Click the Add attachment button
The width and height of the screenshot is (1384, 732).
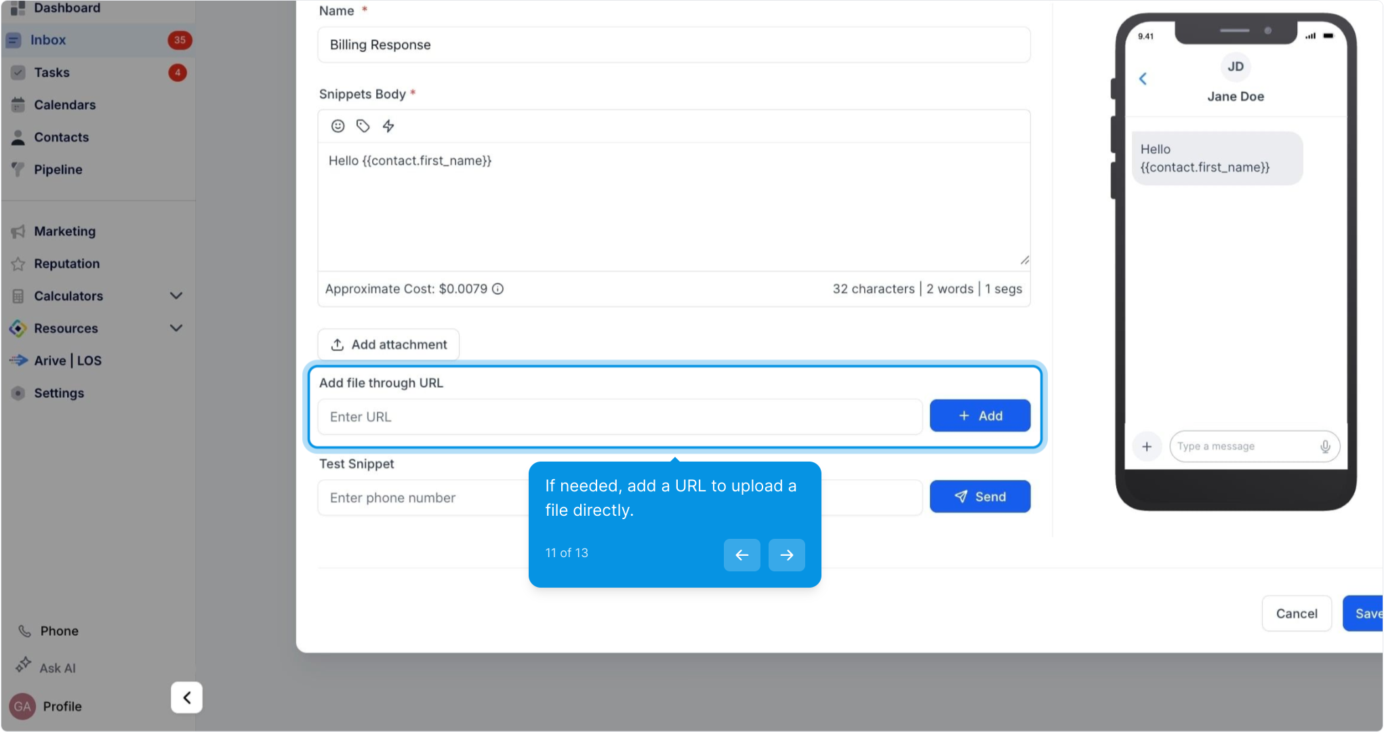tap(388, 345)
